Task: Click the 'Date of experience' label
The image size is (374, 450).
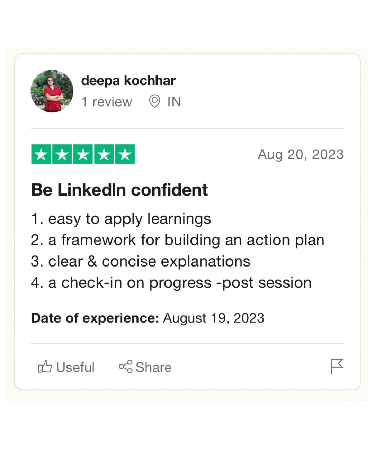Action: click(95, 318)
